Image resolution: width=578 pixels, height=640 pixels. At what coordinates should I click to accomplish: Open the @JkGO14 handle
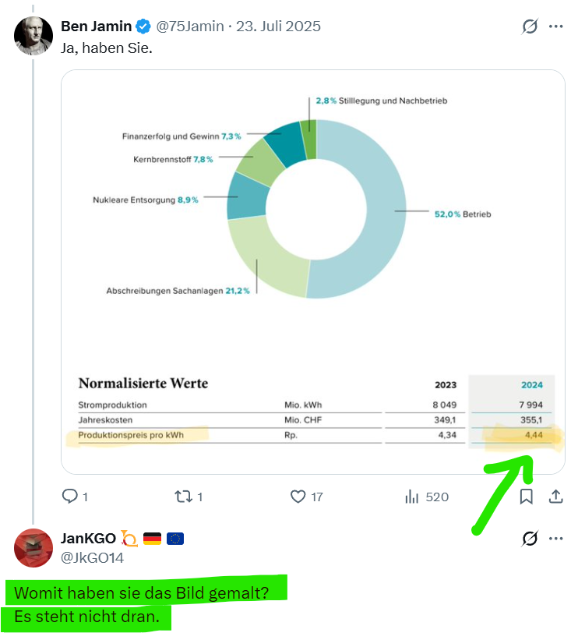tap(92, 557)
